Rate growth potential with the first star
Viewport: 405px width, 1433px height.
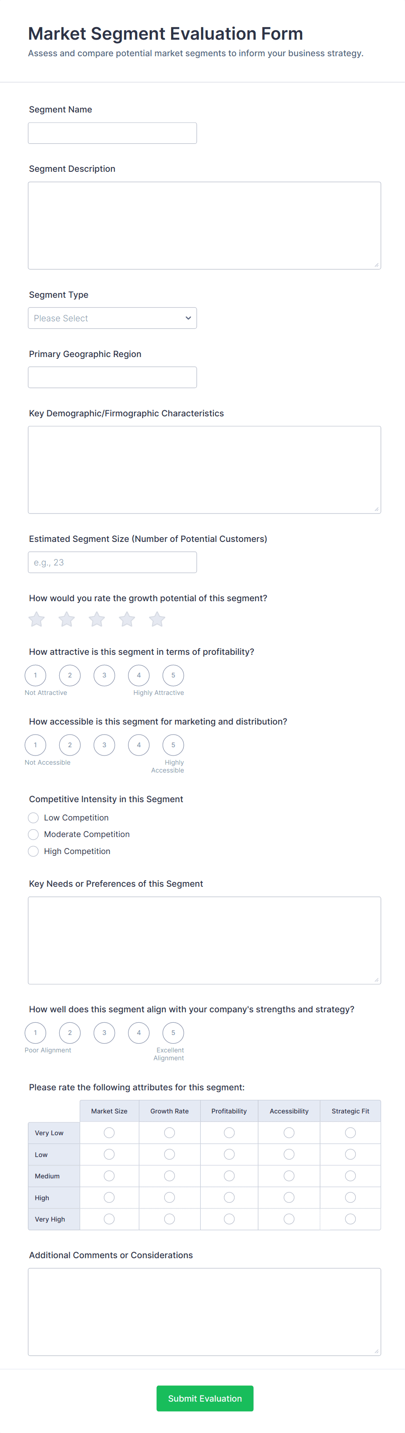coord(37,619)
